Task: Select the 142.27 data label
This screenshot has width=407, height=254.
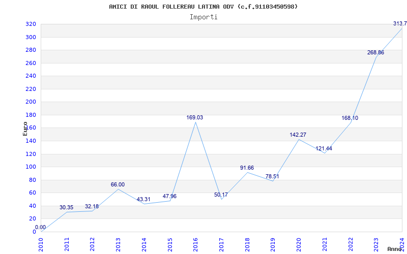Action: tap(298, 135)
